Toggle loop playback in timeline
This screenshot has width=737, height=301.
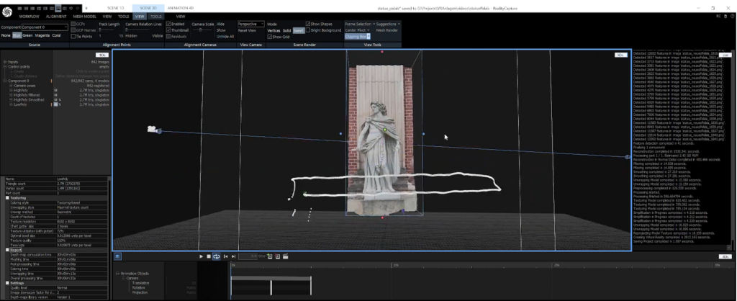[216, 256]
